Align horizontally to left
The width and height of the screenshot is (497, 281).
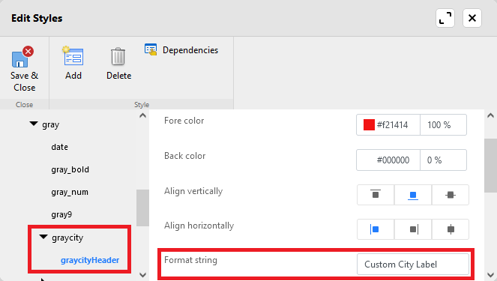[376, 229]
